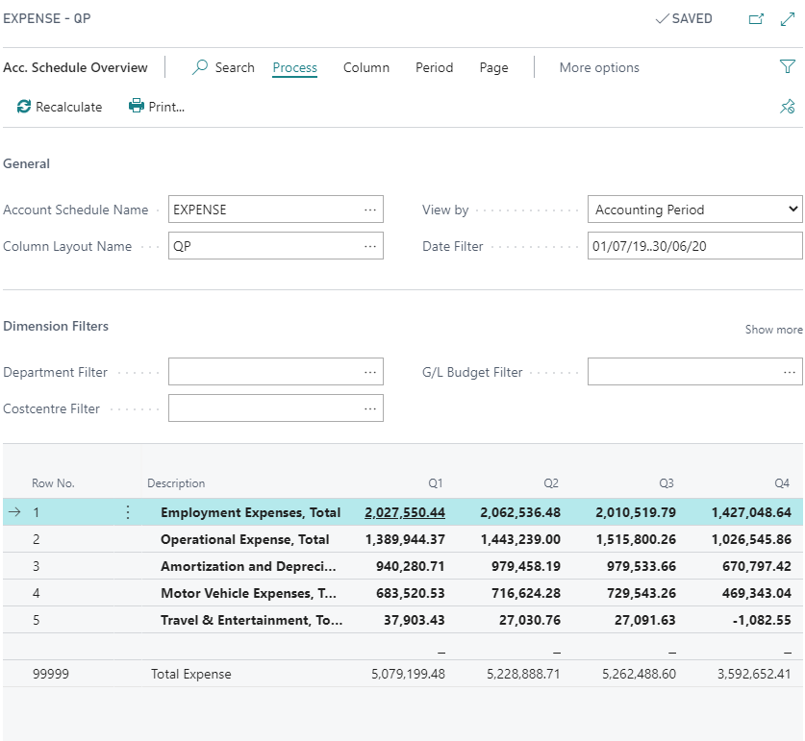Click the expand page arrows icon

(x=787, y=19)
